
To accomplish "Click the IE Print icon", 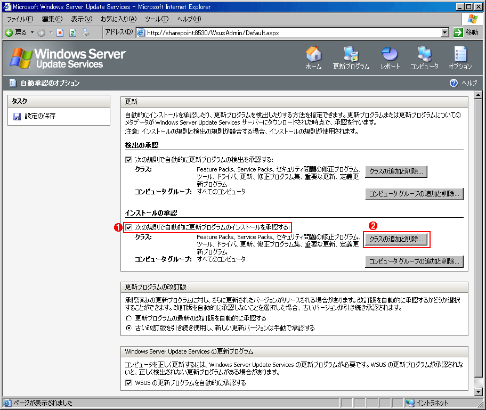I will (x=86, y=32).
